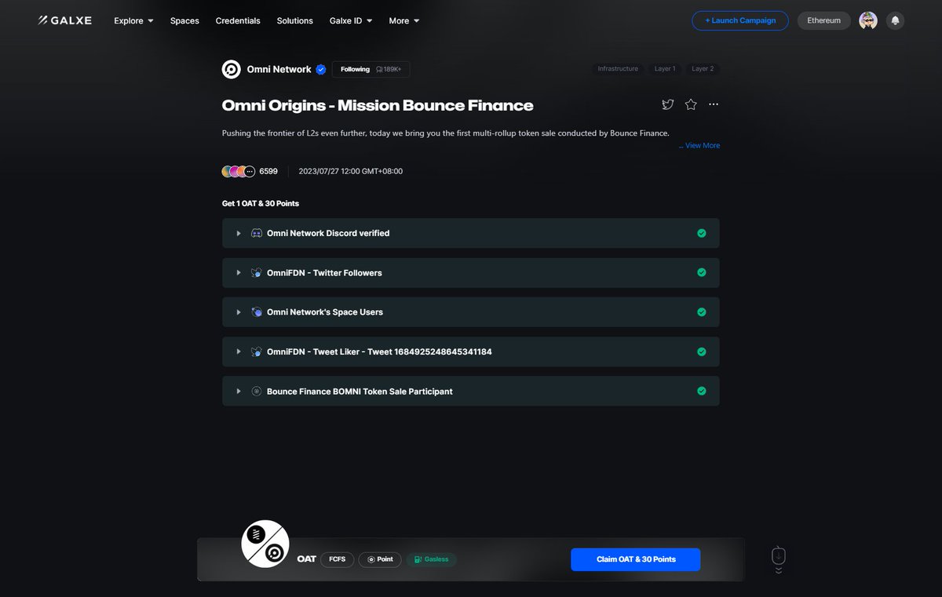Click the Omni Origins - Mission Bounce Finance title
The height and width of the screenshot is (597, 942).
point(378,105)
